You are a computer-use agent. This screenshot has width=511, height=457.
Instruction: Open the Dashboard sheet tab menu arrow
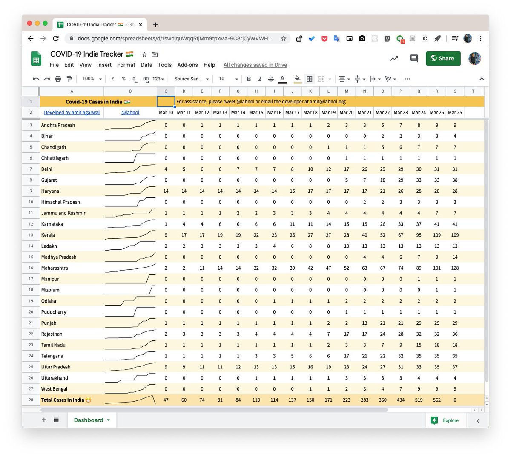[109, 420]
